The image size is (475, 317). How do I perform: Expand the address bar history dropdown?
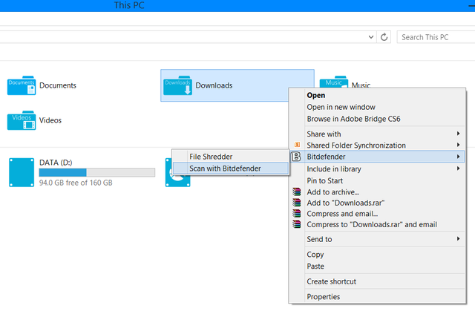(x=371, y=37)
